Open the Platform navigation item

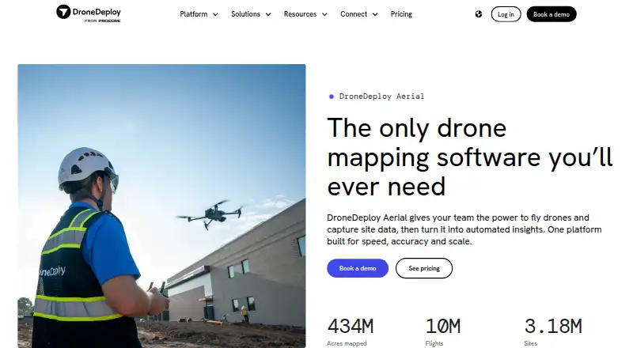point(194,14)
